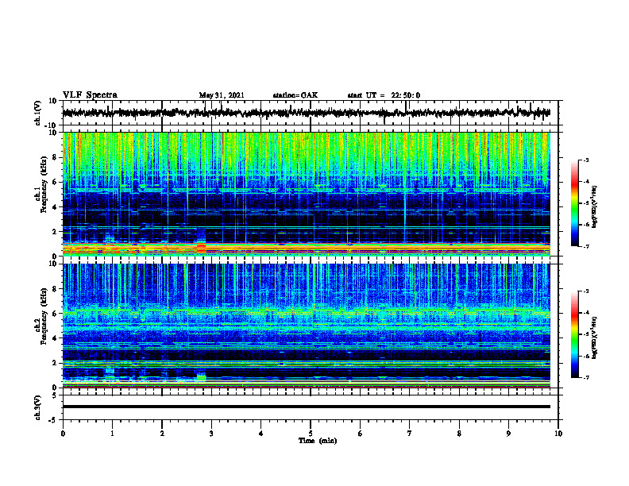Click the "5" minute tick label

pos(311,434)
